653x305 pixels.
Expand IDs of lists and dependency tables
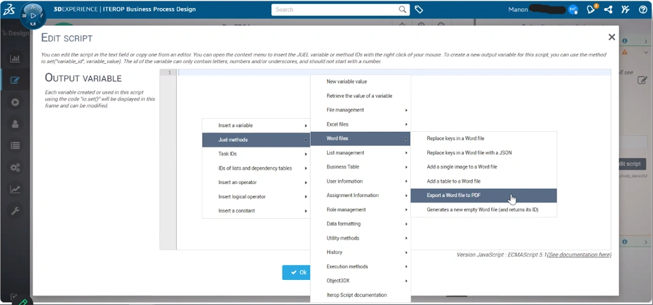click(x=256, y=168)
